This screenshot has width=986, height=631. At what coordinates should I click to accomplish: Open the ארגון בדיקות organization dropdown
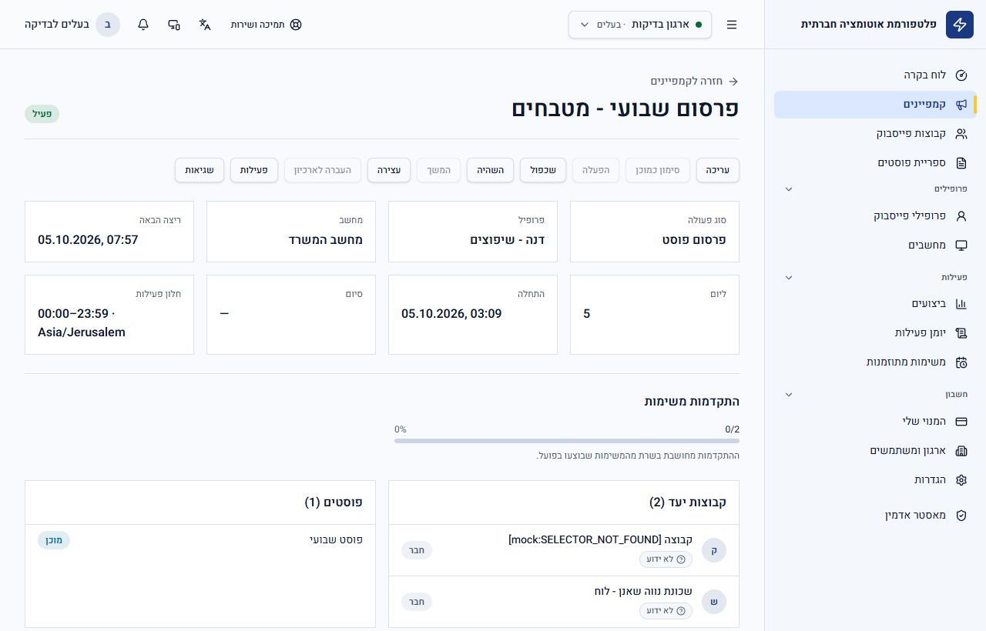pos(640,25)
